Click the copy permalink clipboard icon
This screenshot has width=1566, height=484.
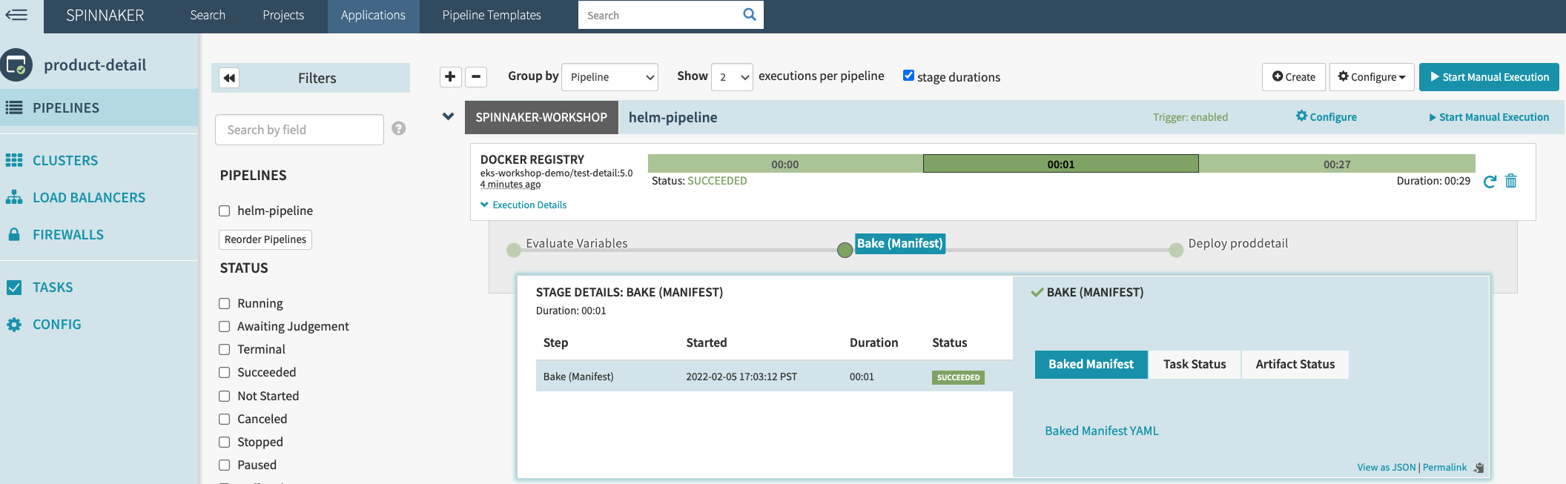click(x=1479, y=468)
